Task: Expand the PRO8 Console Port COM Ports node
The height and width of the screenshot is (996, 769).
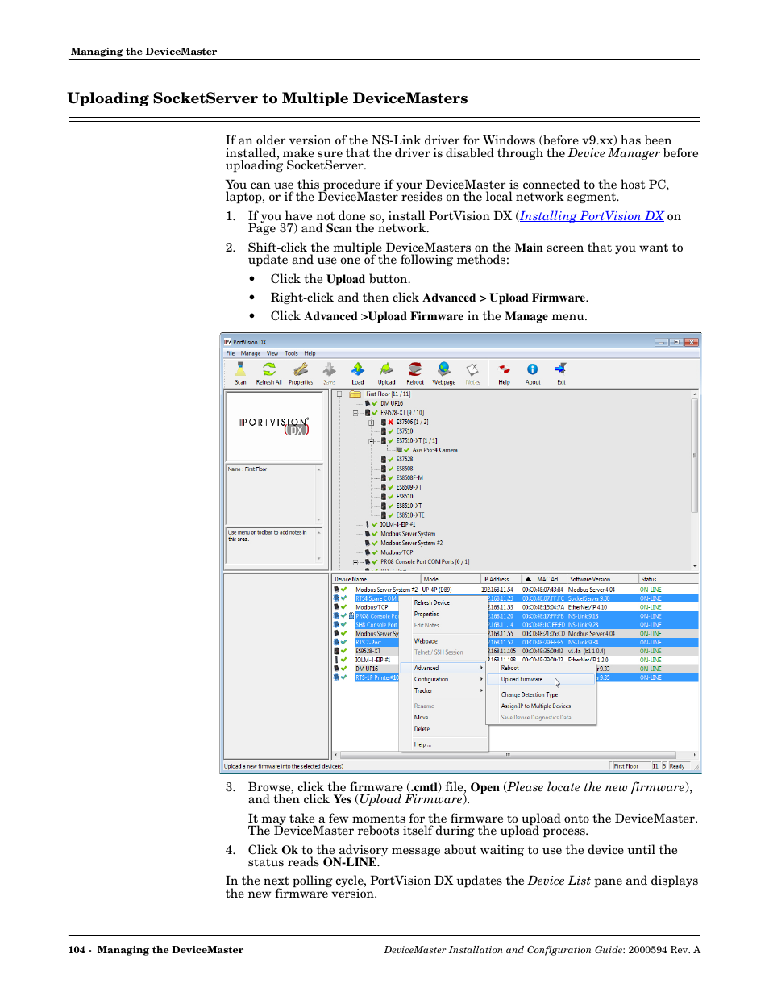Action: pyautogui.click(x=355, y=562)
